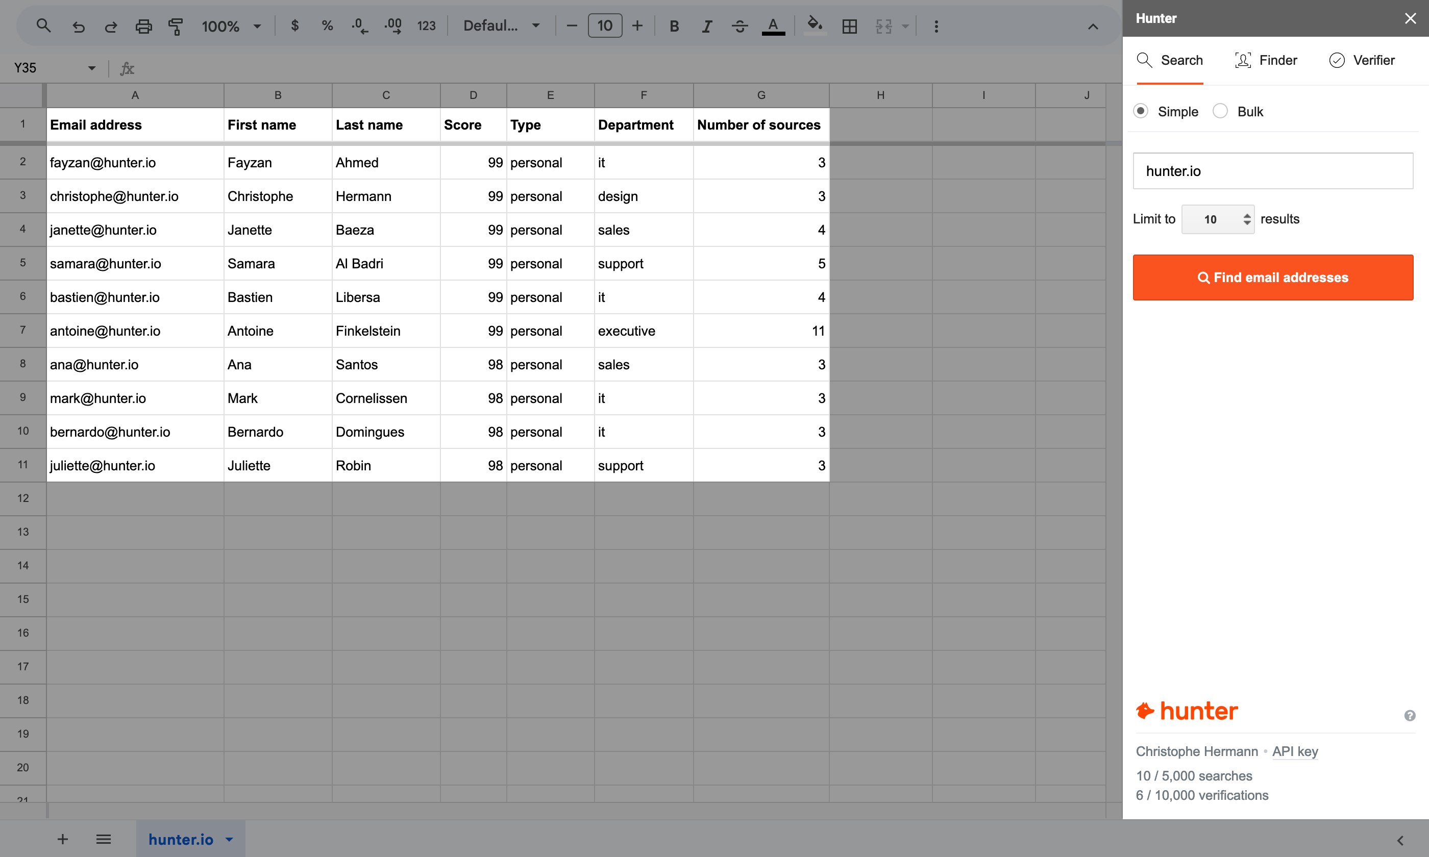The width and height of the screenshot is (1429, 857).
Task: Switch to the Finder tab
Action: pos(1266,60)
